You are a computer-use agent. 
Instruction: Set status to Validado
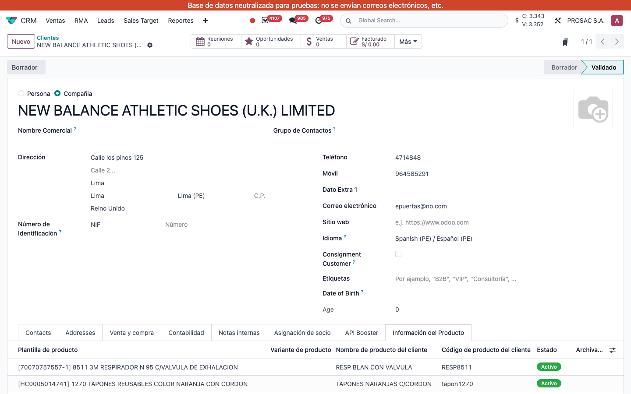click(603, 67)
